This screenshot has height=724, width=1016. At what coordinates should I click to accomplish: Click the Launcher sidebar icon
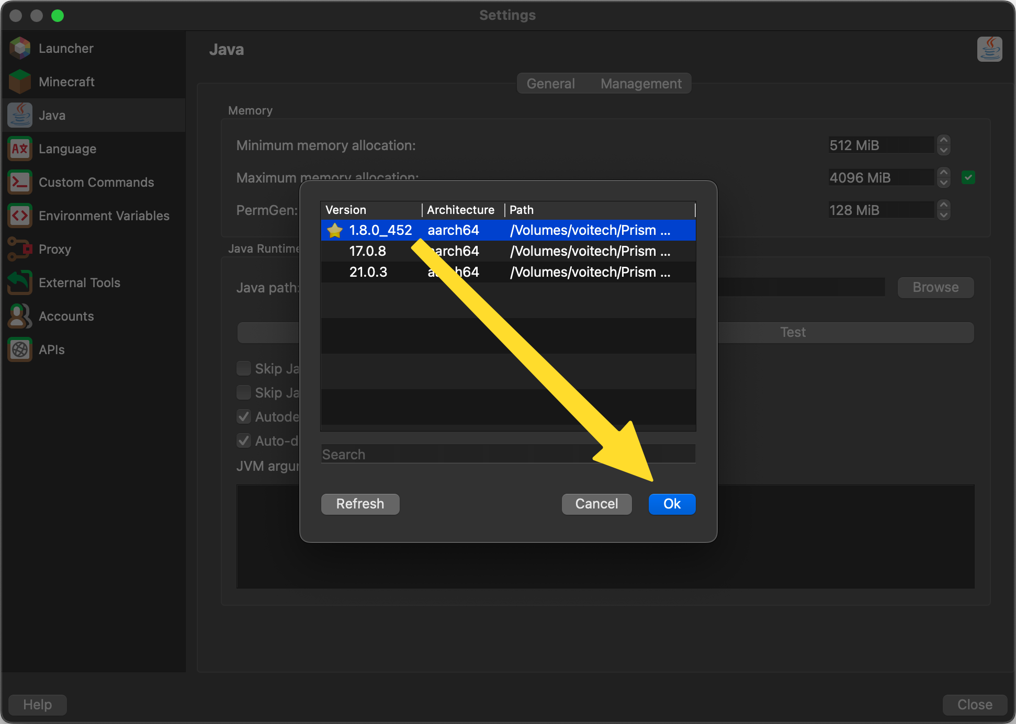20,48
